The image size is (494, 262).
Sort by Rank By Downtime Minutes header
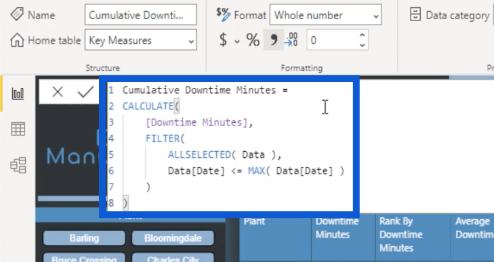pos(413,238)
